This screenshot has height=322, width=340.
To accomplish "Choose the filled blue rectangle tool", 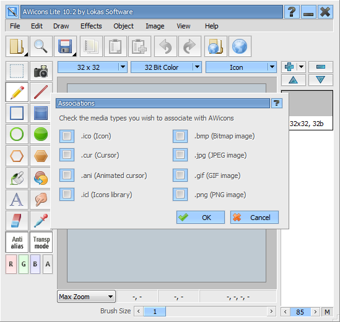I will (41, 113).
